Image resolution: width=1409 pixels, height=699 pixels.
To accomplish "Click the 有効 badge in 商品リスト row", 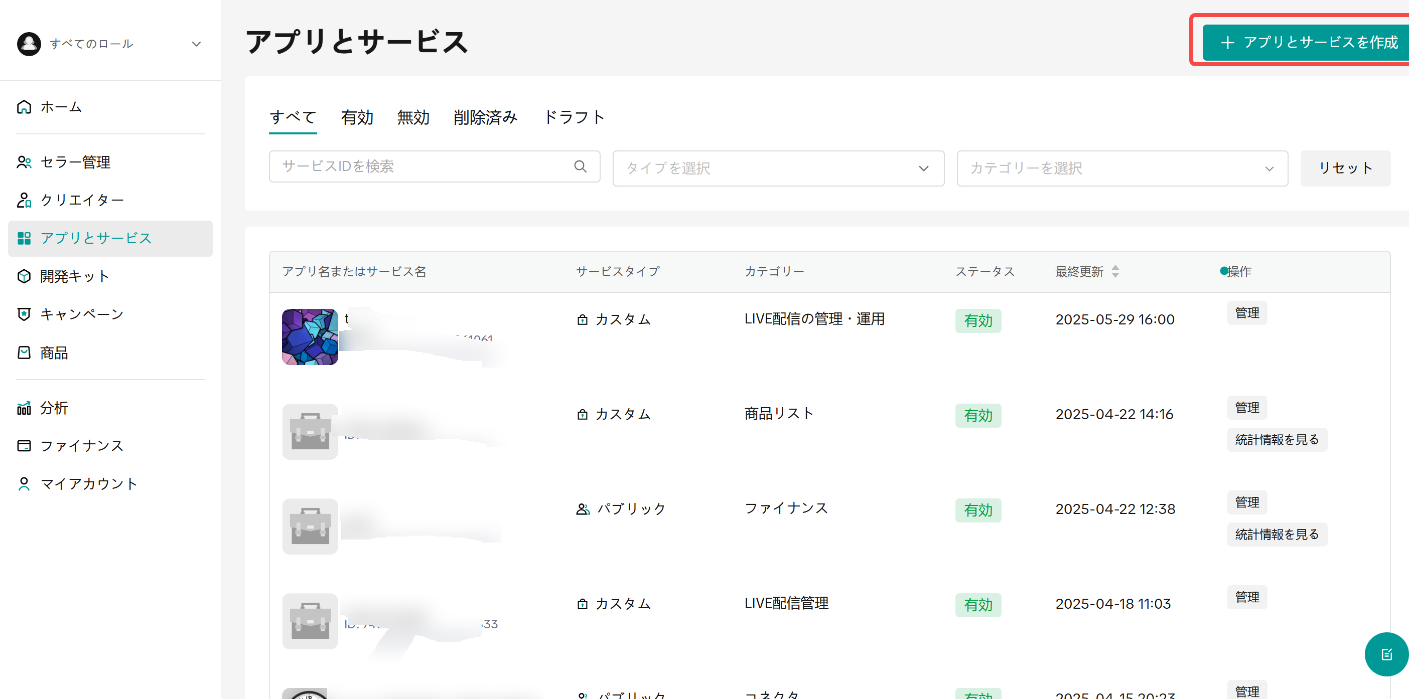I will [978, 415].
